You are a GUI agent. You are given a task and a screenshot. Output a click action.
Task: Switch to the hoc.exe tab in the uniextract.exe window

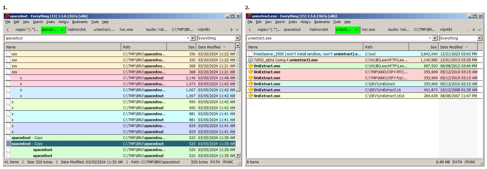click(368, 30)
